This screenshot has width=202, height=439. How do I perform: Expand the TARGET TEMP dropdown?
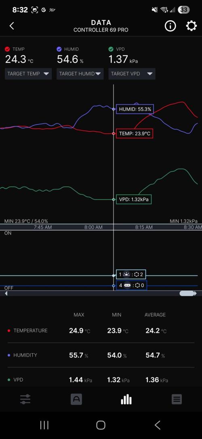point(28,74)
